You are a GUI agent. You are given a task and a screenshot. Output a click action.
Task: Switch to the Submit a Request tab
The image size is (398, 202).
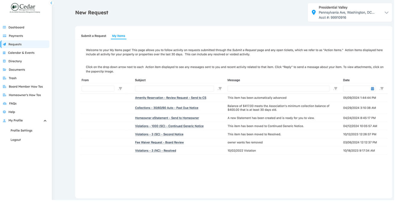[93, 36]
